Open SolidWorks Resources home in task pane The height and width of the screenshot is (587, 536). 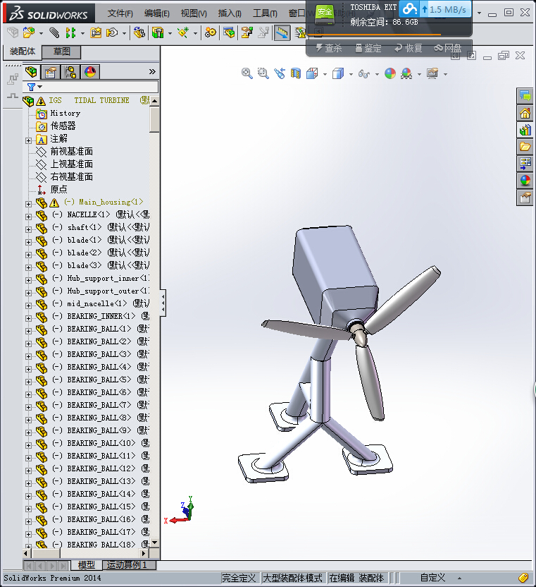525,113
